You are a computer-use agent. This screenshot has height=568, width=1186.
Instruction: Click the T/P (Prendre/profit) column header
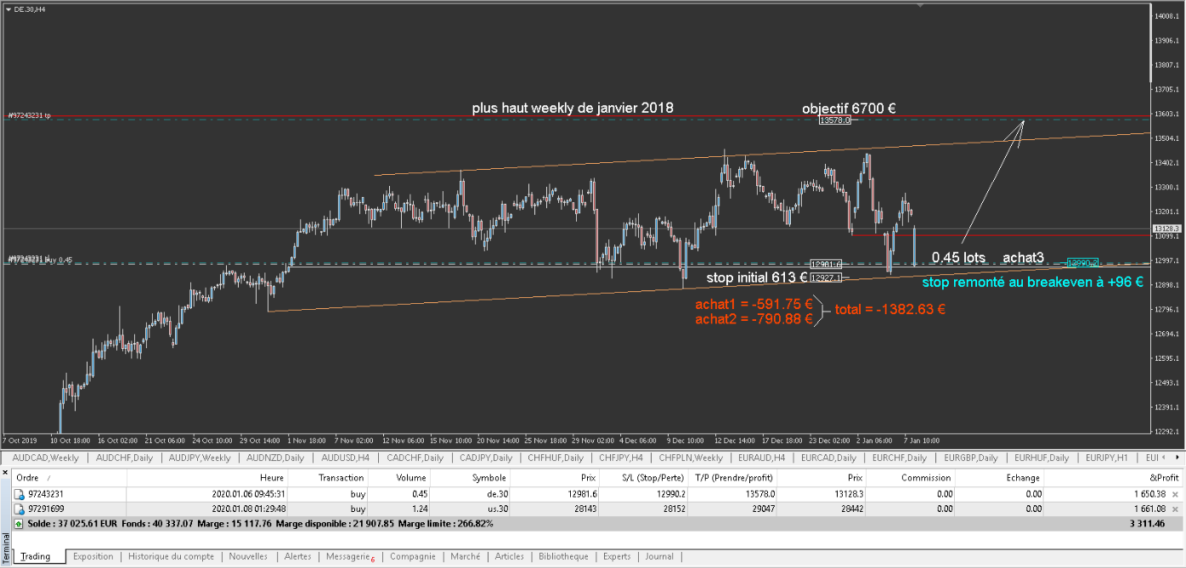coord(732,478)
